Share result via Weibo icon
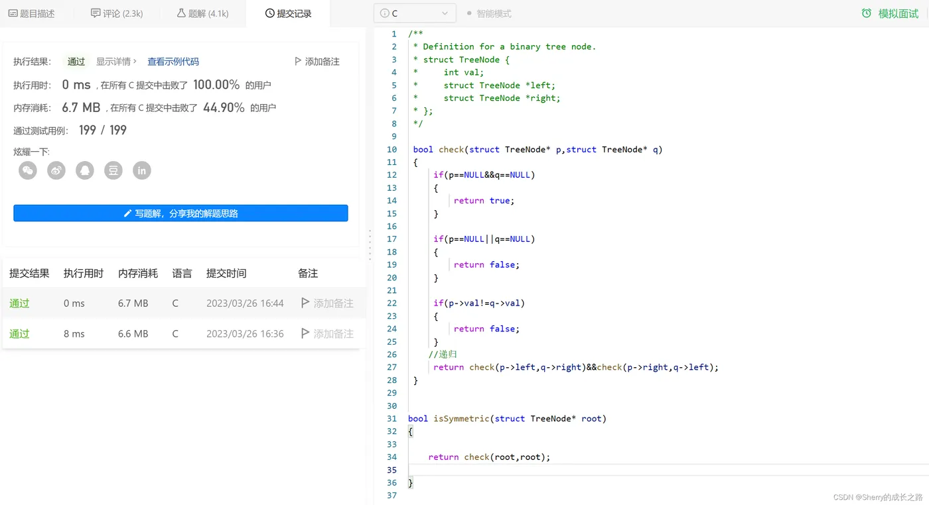The width and height of the screenshot is (929, 505). coord(56,170)
